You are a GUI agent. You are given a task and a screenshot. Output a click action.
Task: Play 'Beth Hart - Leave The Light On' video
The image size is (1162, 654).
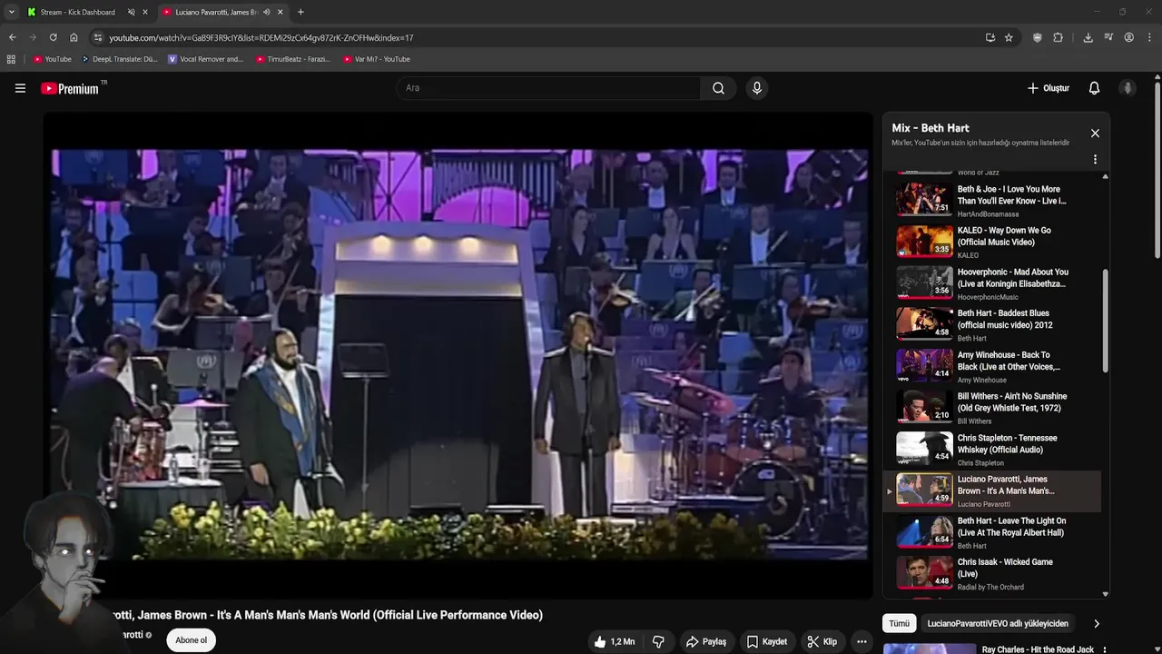click(994, 531)
